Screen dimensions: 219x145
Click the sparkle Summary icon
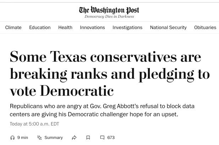39,138
